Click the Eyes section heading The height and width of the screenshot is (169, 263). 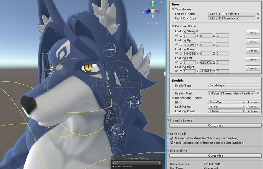click(176, 5)
